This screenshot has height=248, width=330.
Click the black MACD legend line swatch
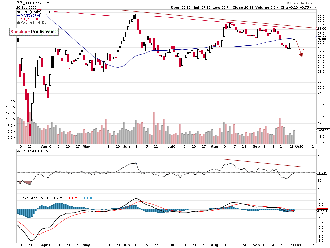click(19, 198)
